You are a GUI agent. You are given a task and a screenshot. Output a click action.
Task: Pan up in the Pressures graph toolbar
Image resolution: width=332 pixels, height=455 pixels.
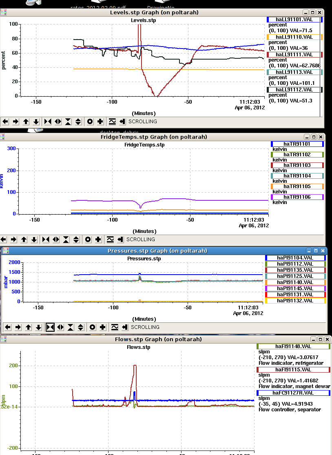(28, 327)
